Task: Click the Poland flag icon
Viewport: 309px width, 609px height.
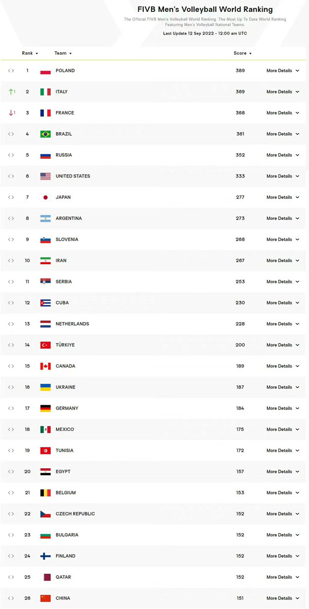Action: [x=45, y=71]
